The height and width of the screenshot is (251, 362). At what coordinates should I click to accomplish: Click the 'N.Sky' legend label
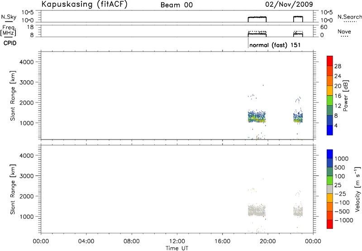9,17
